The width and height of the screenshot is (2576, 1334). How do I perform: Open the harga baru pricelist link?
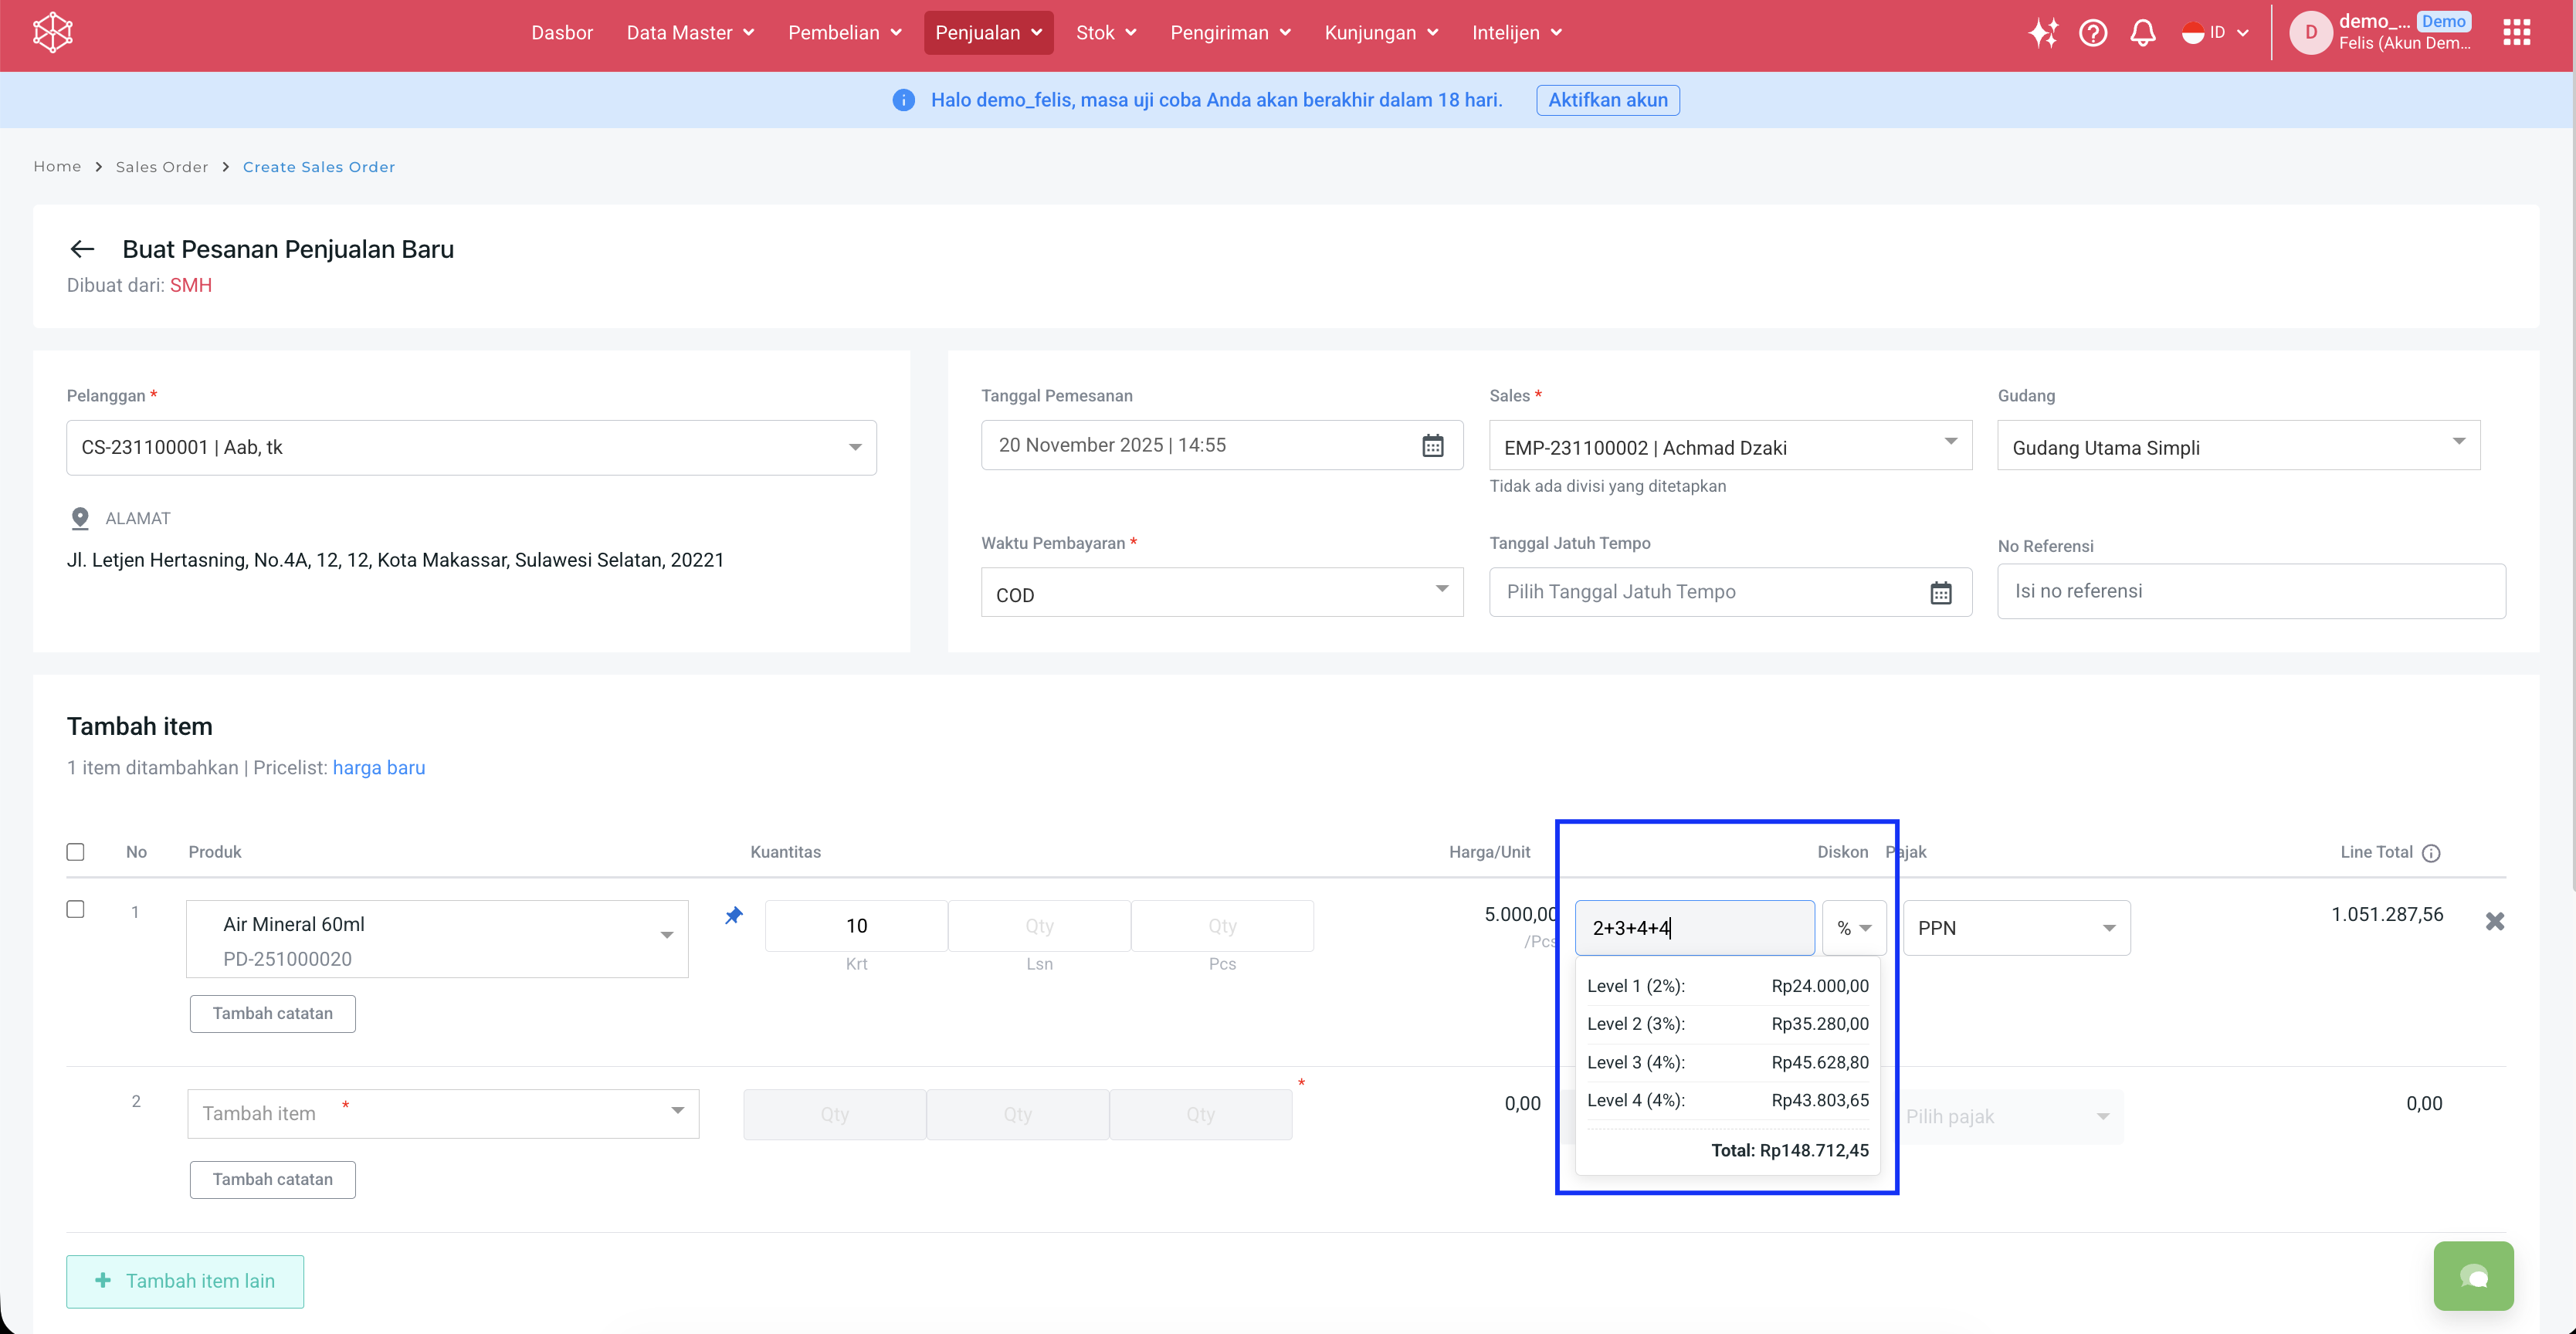click(378, 768)
